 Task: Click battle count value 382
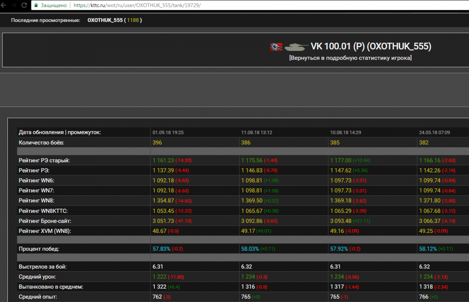point(424,142)
